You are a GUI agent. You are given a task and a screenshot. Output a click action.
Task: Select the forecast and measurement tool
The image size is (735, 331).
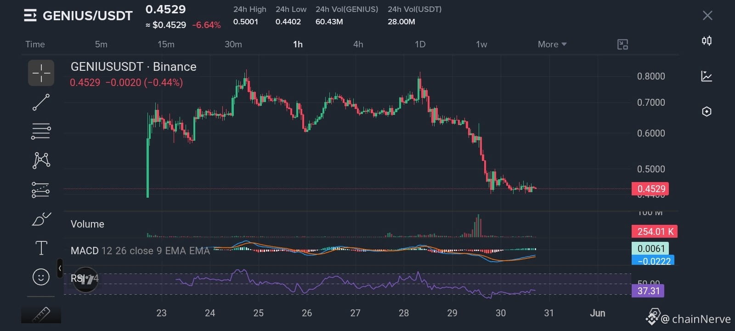41,190
